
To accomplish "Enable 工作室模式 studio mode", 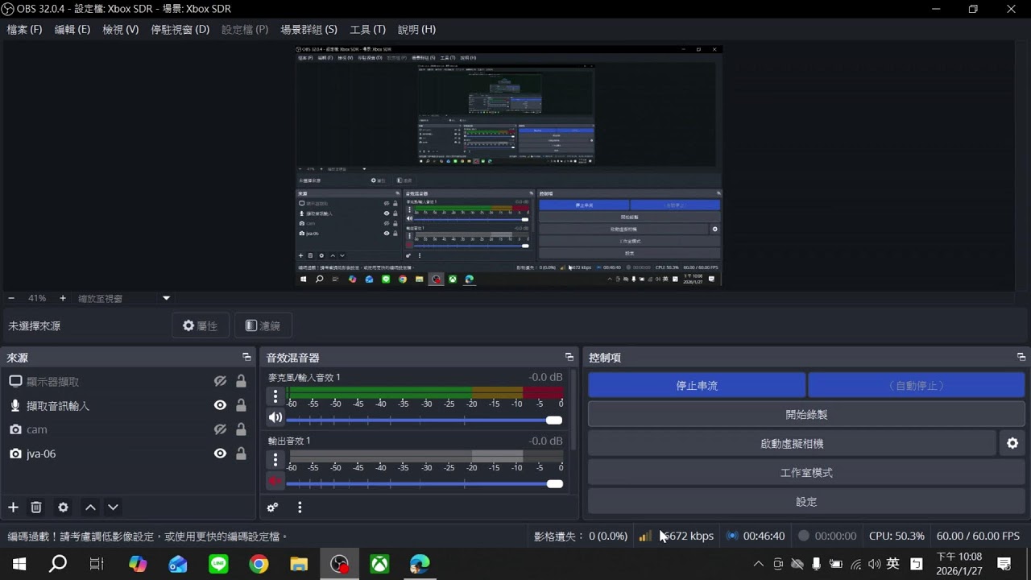I will tap(806, 473).
